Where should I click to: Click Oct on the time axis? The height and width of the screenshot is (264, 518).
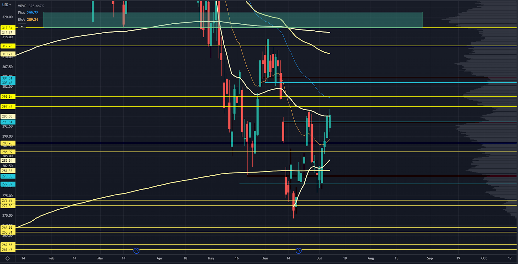pyautogui.click(x=484, y=258)
